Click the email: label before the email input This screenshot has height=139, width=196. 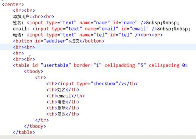pos(21,29)
